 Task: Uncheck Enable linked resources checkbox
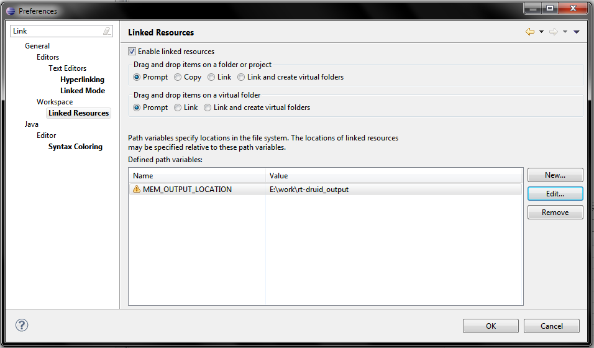click(x=132, y=51)
